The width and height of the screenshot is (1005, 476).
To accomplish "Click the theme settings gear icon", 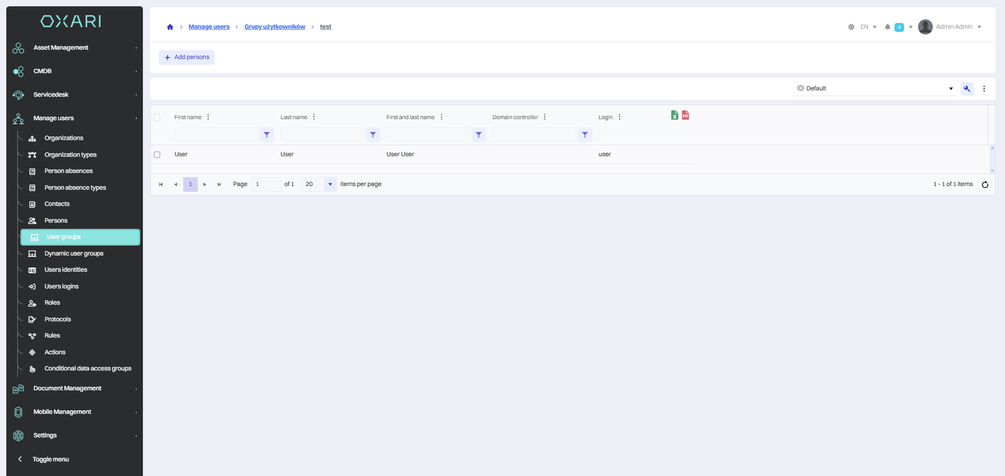I will [851, 27].
